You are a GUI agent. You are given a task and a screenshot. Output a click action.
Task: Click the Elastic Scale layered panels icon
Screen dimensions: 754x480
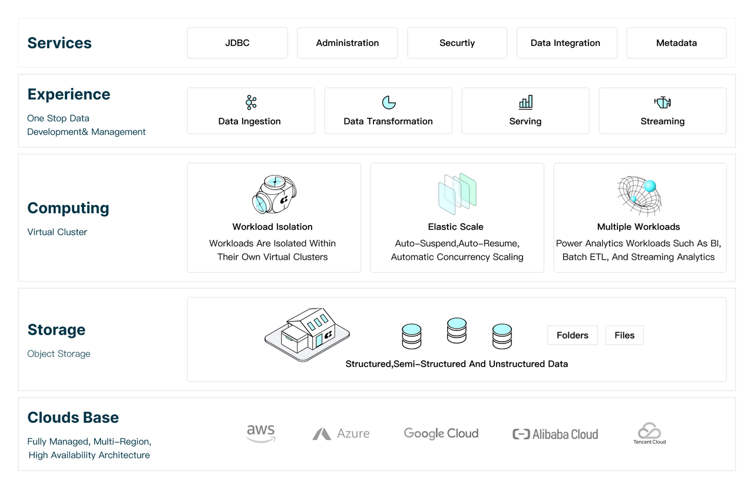457,193
